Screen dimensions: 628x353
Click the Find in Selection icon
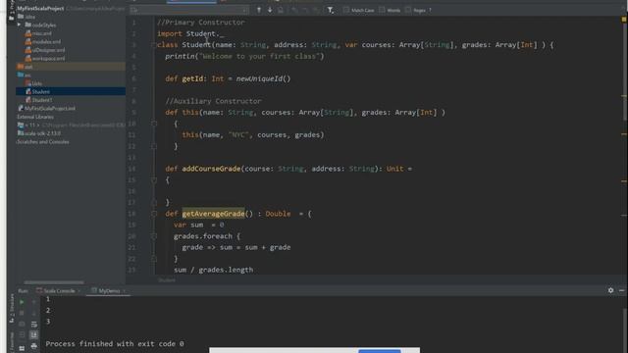(x=281, y=10)
